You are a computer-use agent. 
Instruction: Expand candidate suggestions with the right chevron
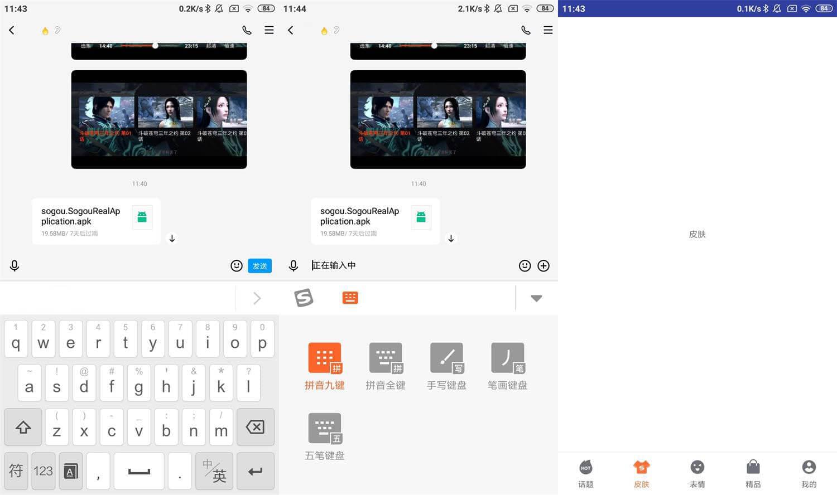256,298
